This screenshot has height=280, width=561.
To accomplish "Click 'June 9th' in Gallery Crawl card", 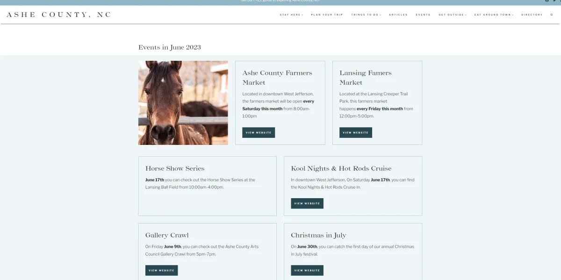I will pos(173,246).
